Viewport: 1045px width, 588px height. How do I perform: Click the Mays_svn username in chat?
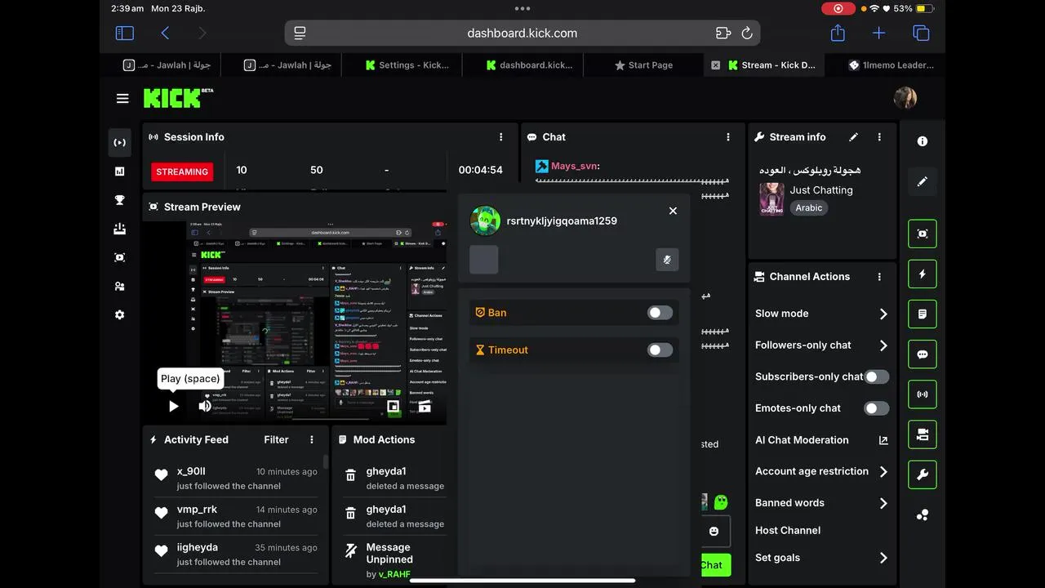pos(574,166)
